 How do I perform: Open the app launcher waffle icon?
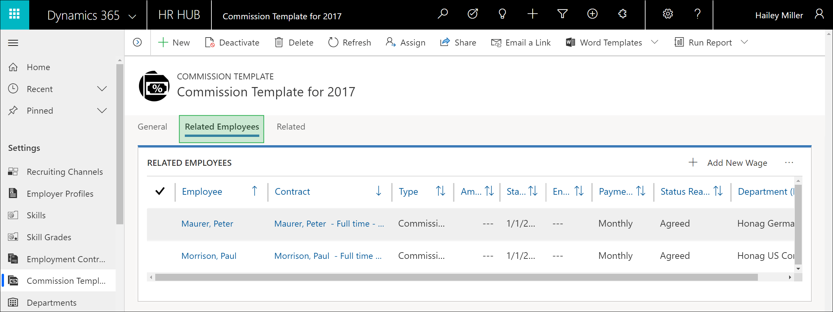pyautogui.click(x=15, y=15)
